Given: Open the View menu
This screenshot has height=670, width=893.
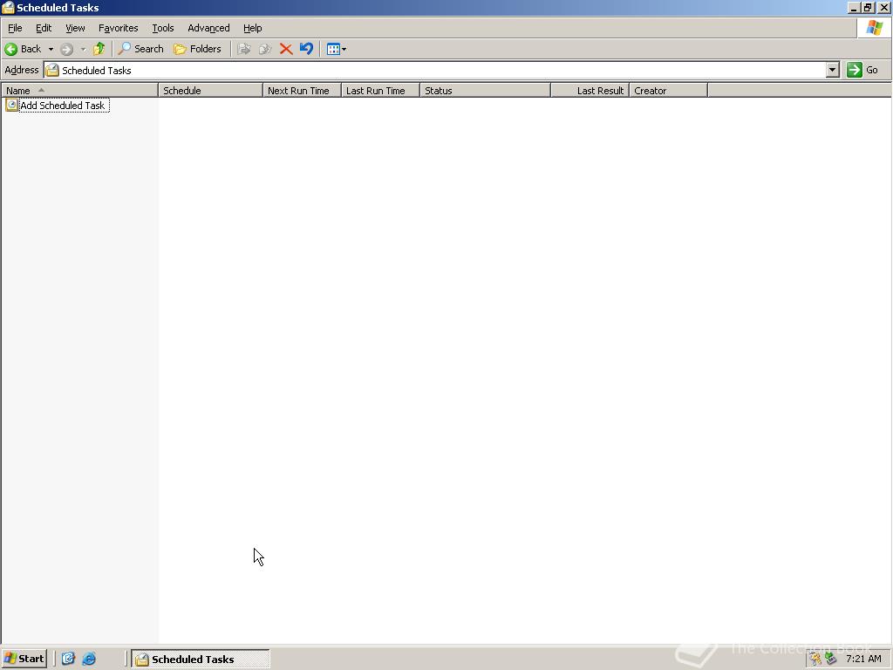Looking at the screenshot, I should tap(75, 28).
